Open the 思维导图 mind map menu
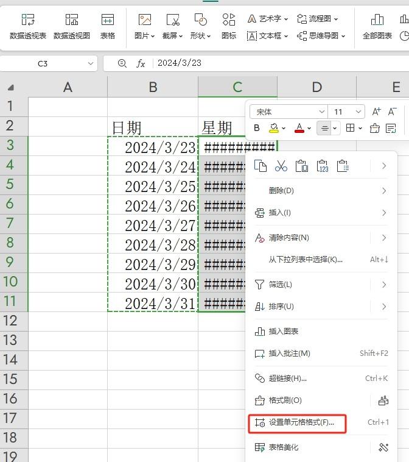The image size is (409, 462). (x=321, y=36)
